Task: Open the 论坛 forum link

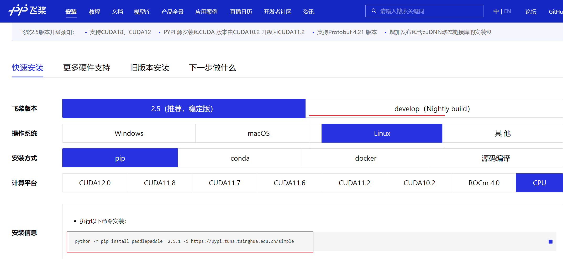Action: click(531, 12)
